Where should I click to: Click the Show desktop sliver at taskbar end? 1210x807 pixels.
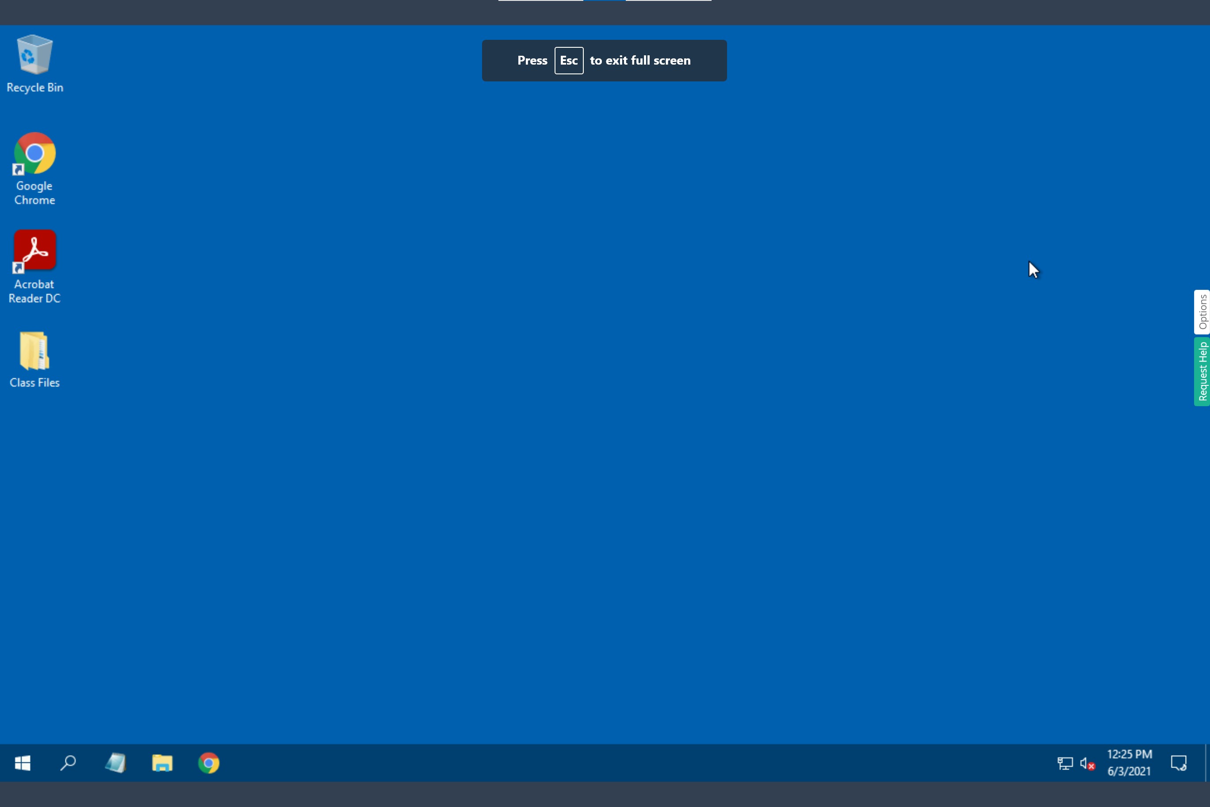[x=1207, y=763]
